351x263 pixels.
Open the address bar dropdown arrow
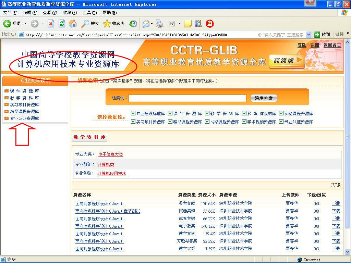(x=309, y=35)
